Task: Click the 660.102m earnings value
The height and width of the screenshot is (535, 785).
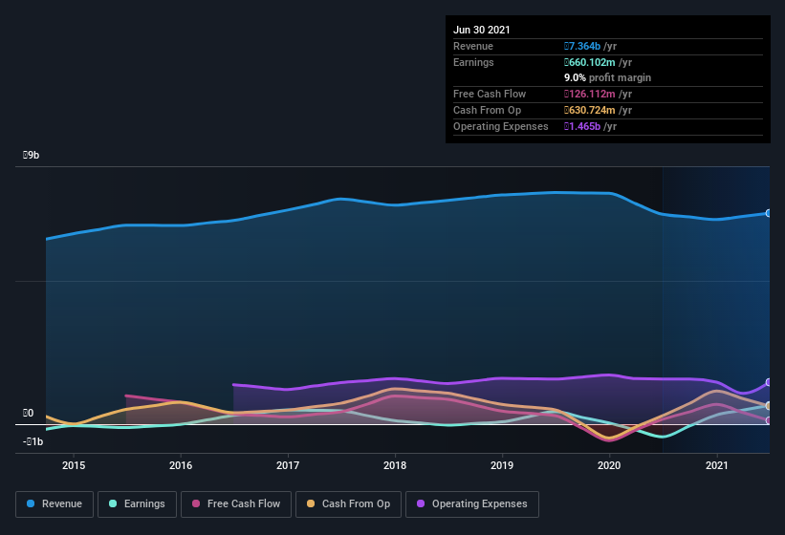Action: click(590, 62)
